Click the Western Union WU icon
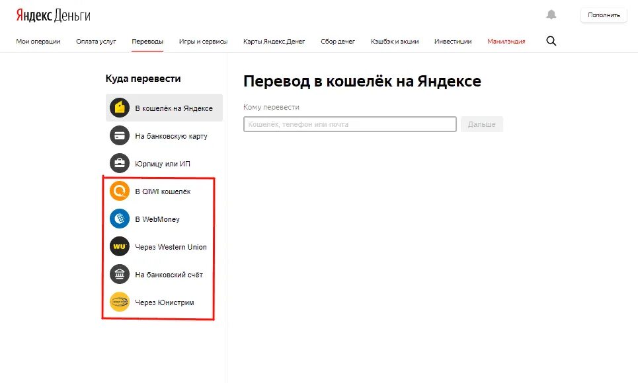Image resolution: width=638 pixels, height=383 pixels. (x=120, y=246)
